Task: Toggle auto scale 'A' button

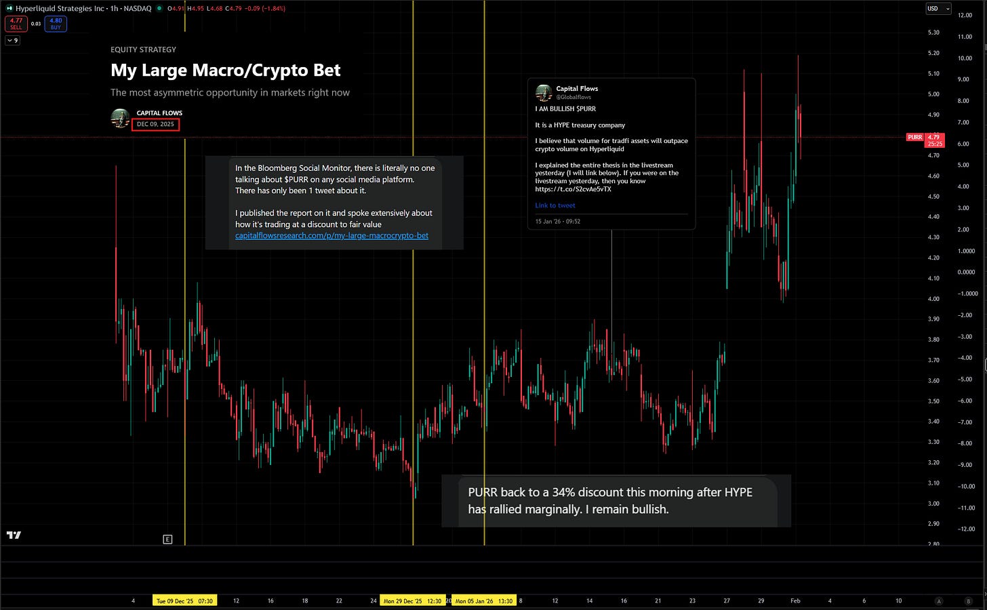Action: (x=939, y=601)
